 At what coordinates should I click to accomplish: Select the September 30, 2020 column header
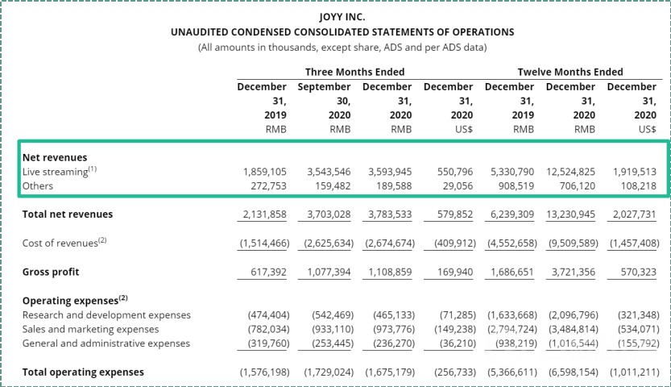click(324, 101)
